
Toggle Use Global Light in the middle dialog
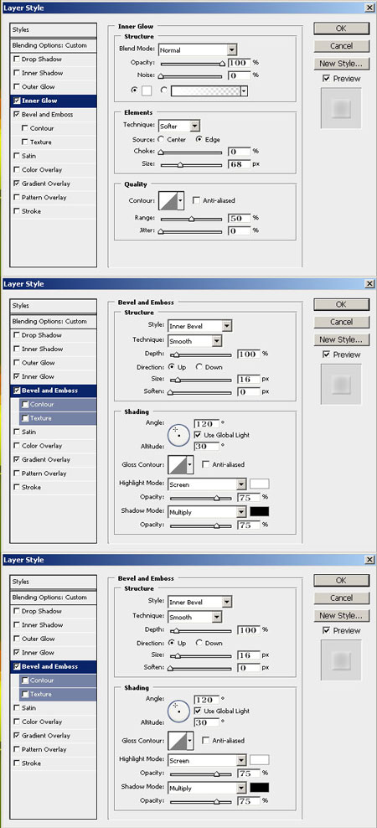[x=198, y=435]
